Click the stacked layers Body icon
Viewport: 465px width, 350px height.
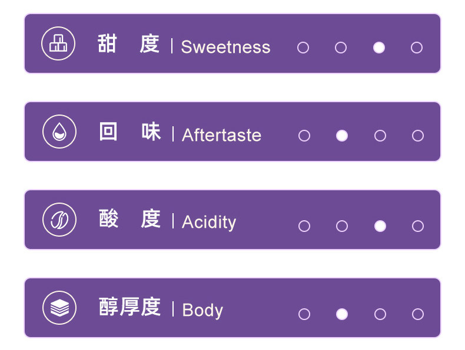click(x=59, y=308)
